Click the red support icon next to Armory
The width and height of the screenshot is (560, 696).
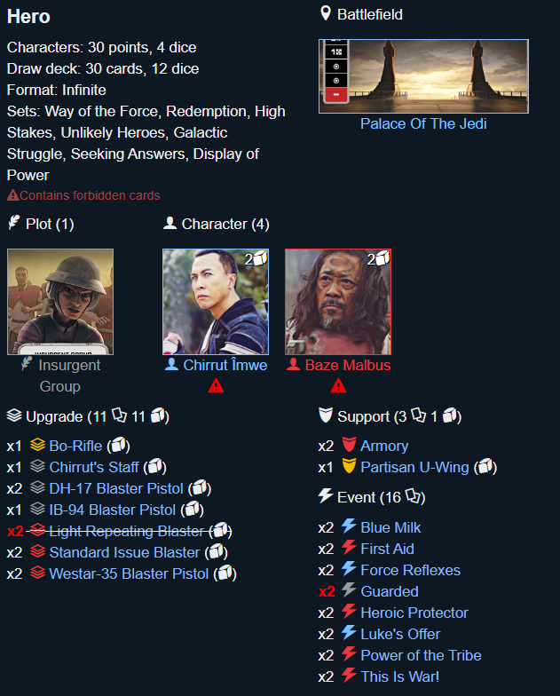tap(350, 444)
